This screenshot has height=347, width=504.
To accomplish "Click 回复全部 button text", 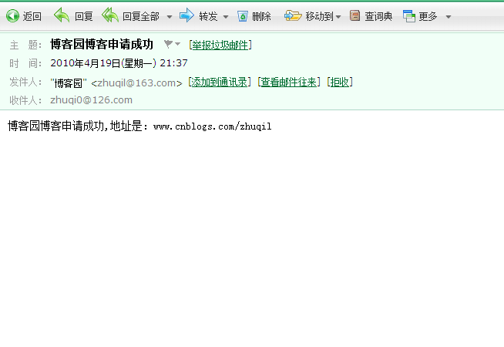I will tap(141, 16).
